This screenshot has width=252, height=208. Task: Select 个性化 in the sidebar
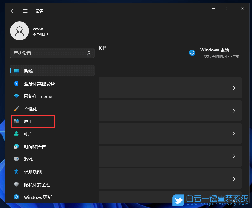pyautogui.click(x=31, y=109)
